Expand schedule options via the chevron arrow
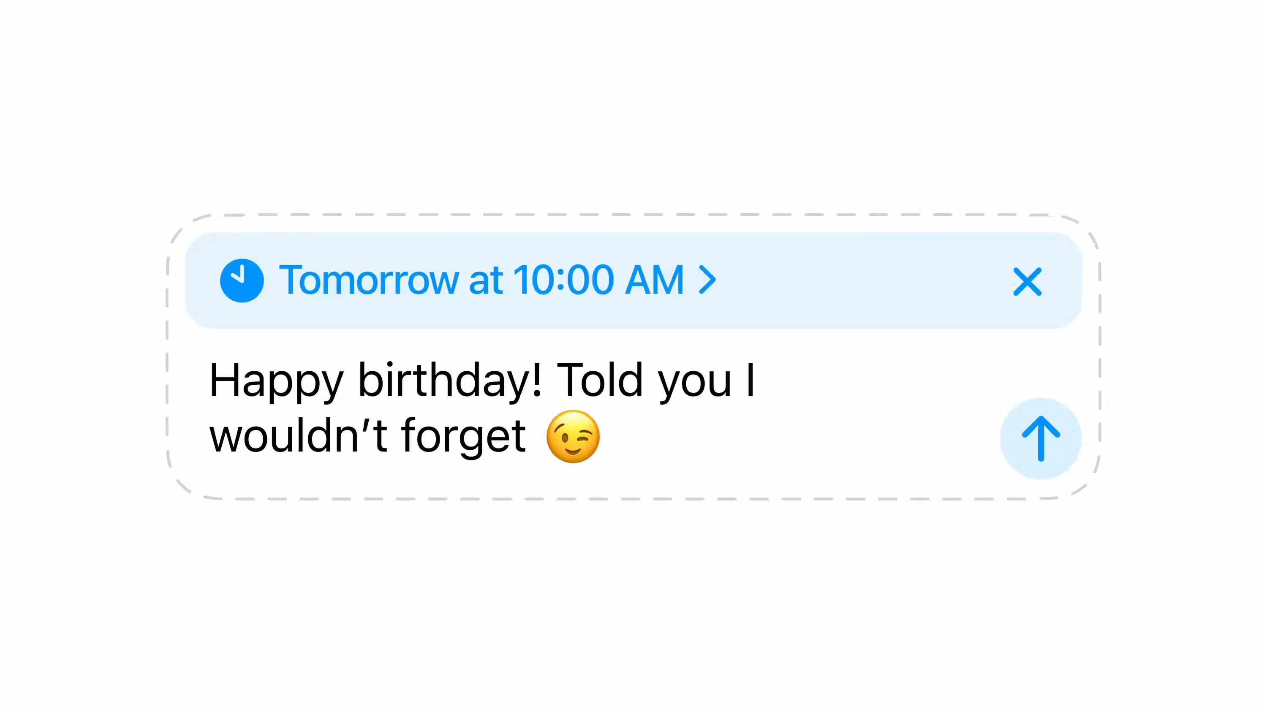1267x713 pixels. 707,280
